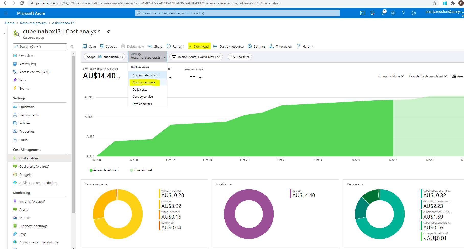Pin the Cost analysis blade
The width and height of the screenshot is (464, 249).
108,31
